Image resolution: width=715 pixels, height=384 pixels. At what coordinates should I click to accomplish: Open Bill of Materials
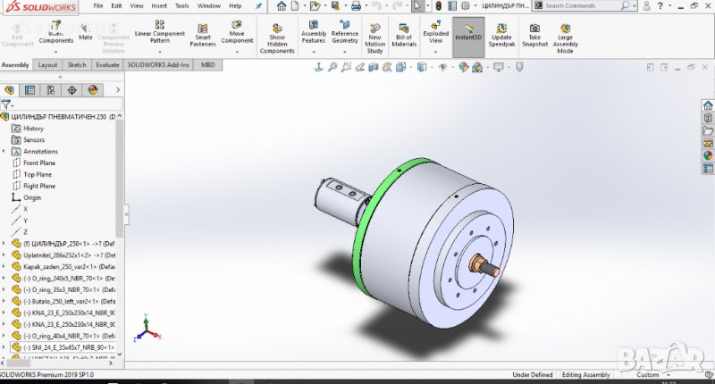pos(404,34)
